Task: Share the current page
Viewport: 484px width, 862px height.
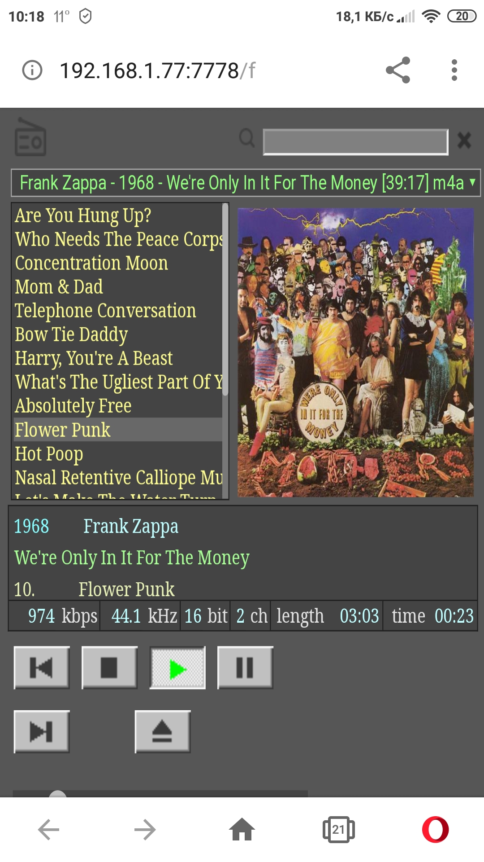Action: [x=398, y=70]
